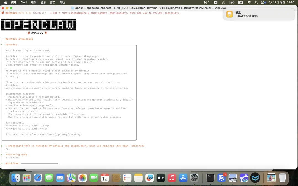Open the 帮助 menu

[x=62, y=2]
